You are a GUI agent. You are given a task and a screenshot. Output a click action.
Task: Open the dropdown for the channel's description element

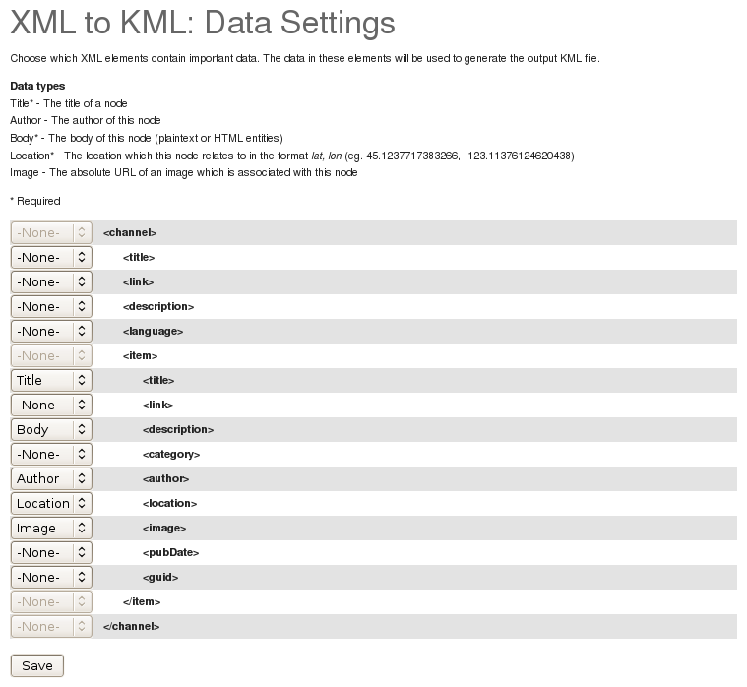pos(51,306)
